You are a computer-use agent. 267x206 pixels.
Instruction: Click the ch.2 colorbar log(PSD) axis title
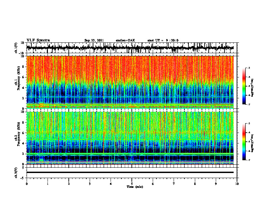[x=252, y=143]
